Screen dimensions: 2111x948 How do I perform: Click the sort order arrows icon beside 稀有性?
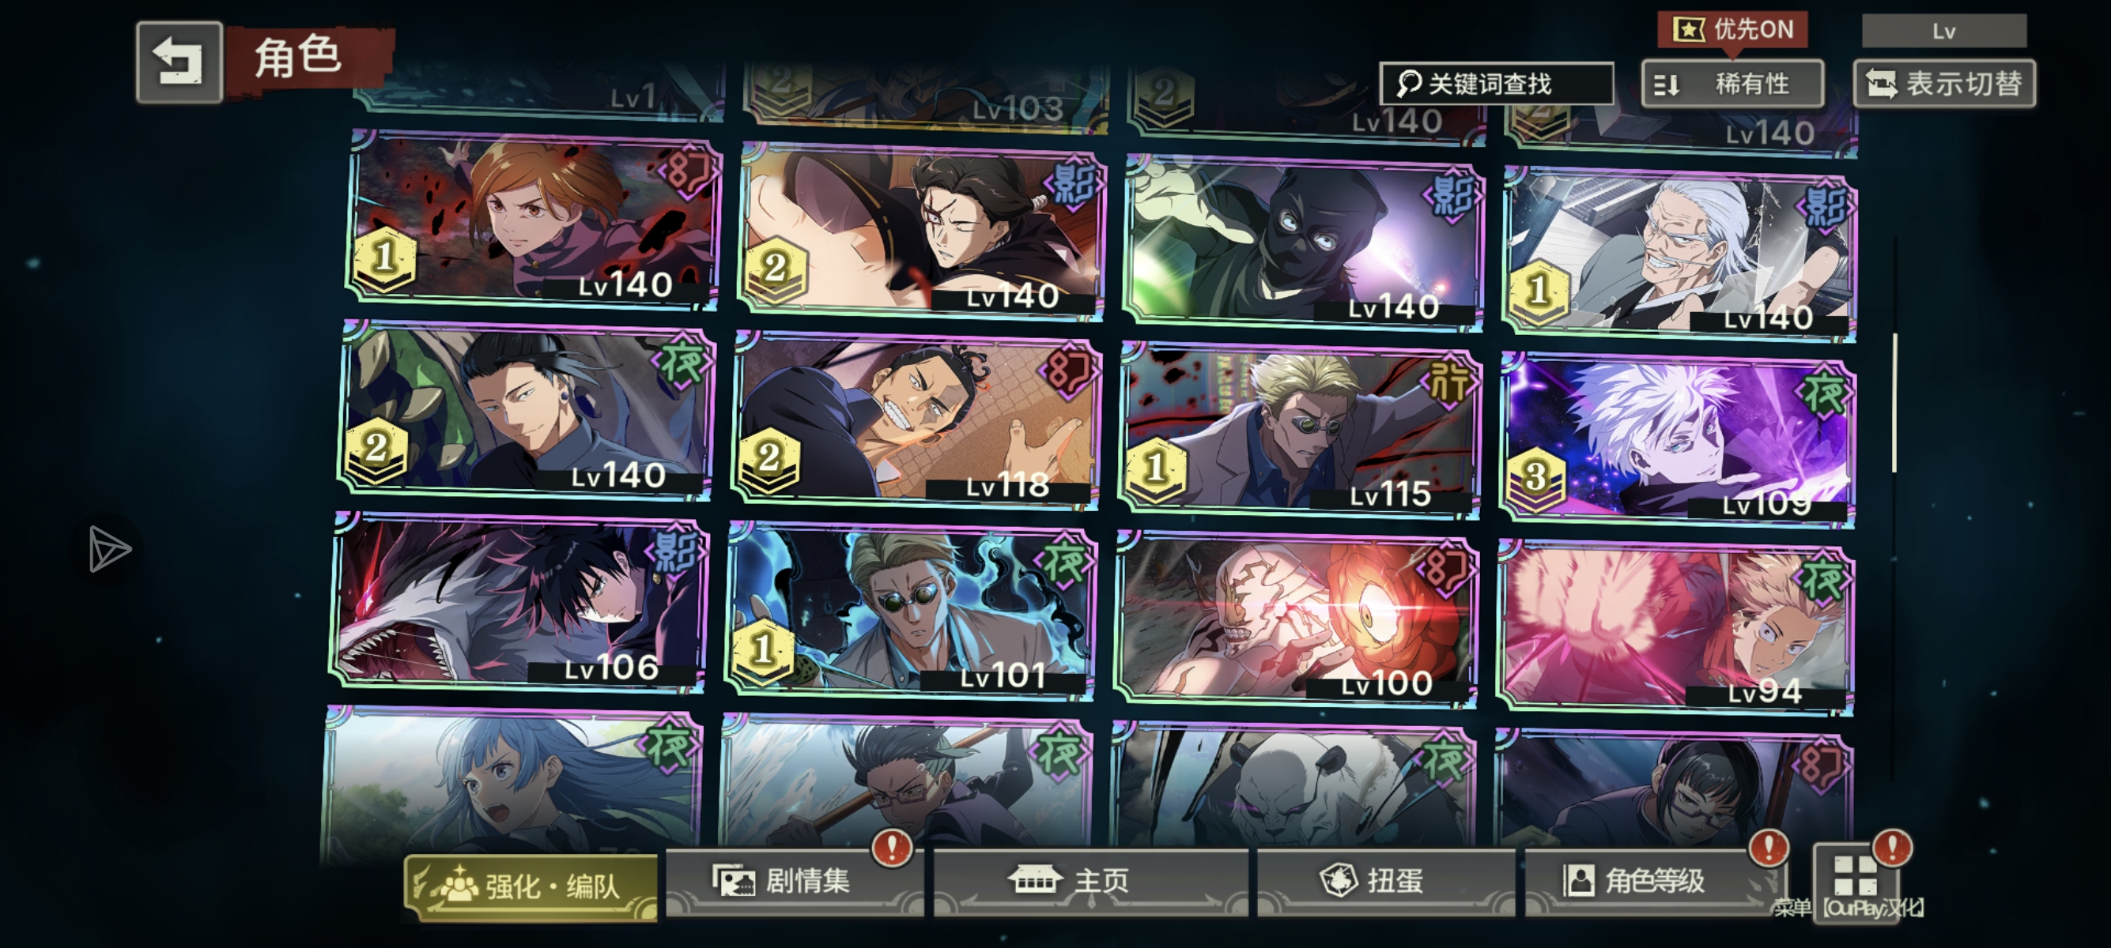coord(1667,85)
